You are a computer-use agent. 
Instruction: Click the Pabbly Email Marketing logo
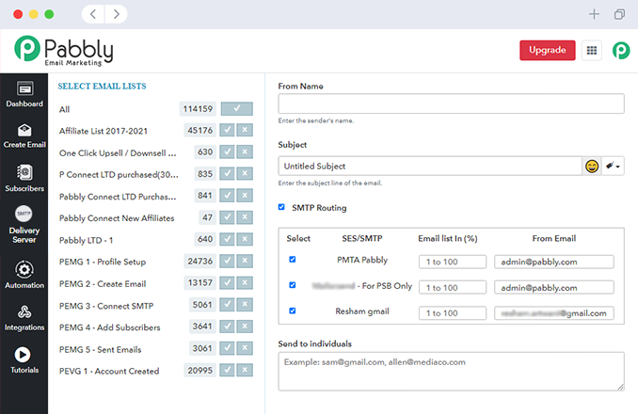pyautogui.click(x=63, y=51)
